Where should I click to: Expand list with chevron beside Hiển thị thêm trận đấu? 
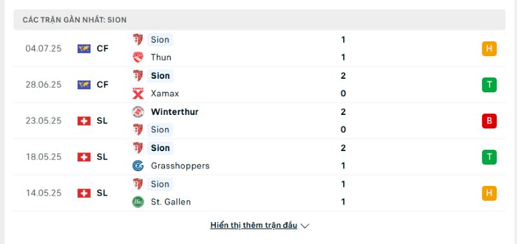pos(305,226)
